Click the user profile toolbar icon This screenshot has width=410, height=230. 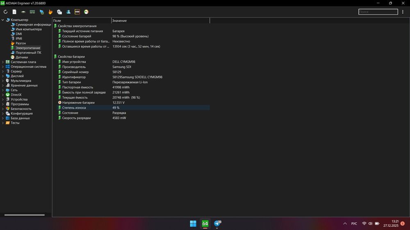(68, 12)
